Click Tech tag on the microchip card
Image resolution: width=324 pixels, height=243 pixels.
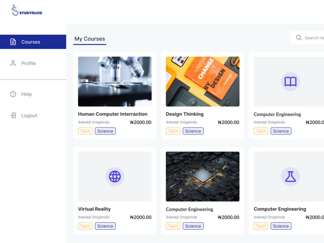(x=173, y=226)
